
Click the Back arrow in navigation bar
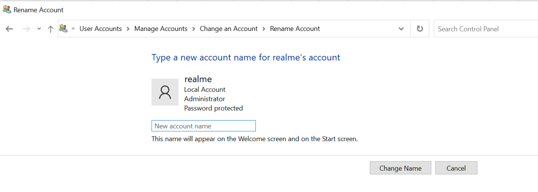(x=9, y=29)
